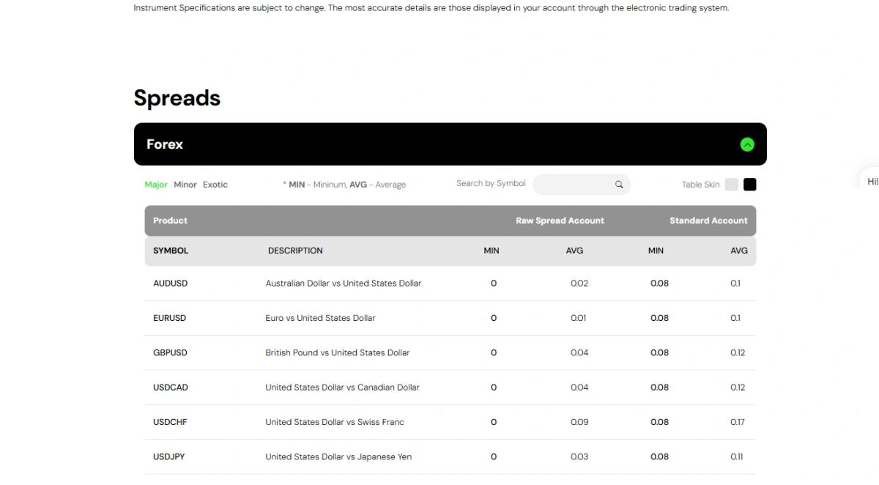
Task: Switch to the Exotic forex tab
Action: tap(215, 185)
